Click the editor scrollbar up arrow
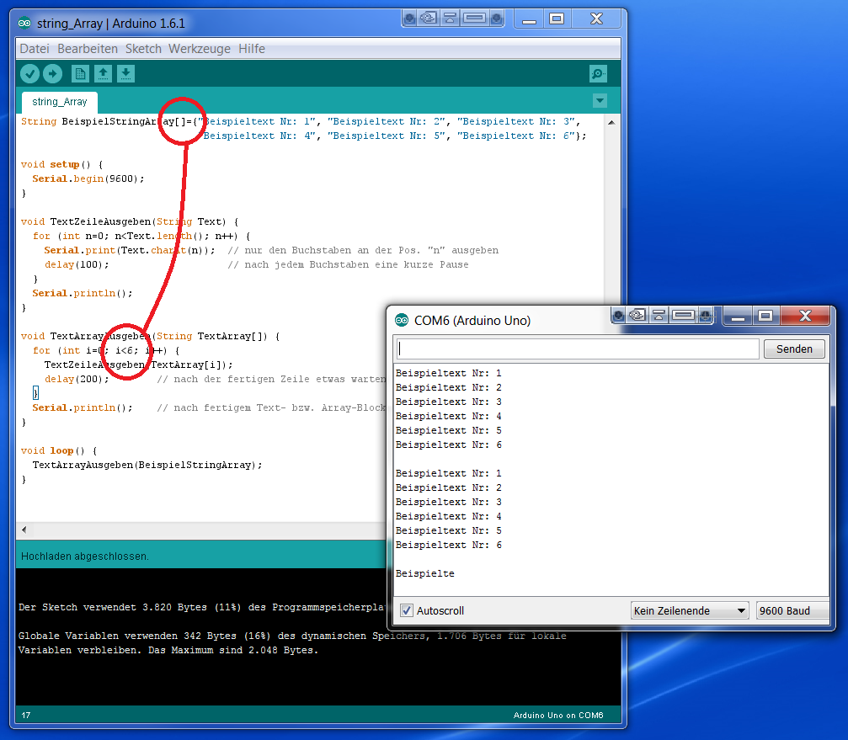848x740 pixels. pos(611,122)
